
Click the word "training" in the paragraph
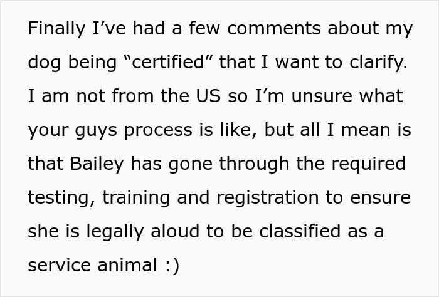[x=136, y=198]
